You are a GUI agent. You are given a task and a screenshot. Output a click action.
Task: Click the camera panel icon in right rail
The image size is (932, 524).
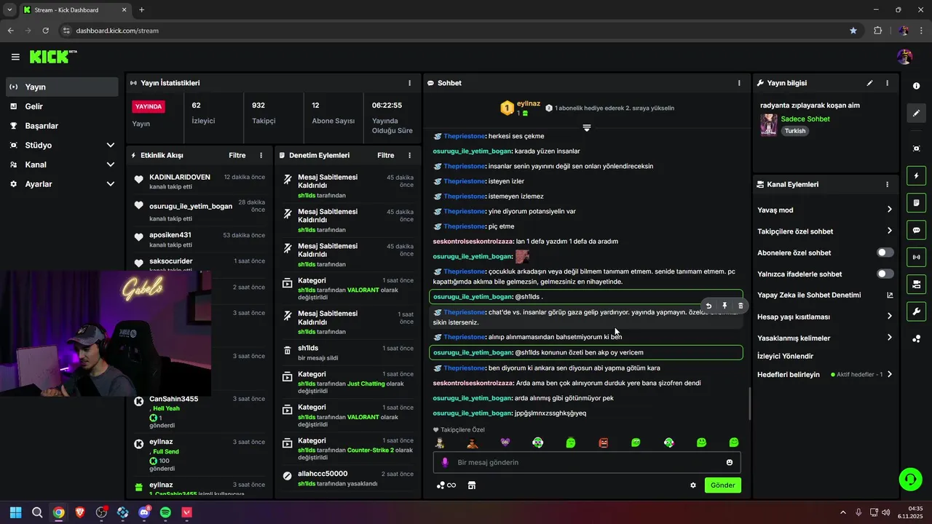pos(916,284)
